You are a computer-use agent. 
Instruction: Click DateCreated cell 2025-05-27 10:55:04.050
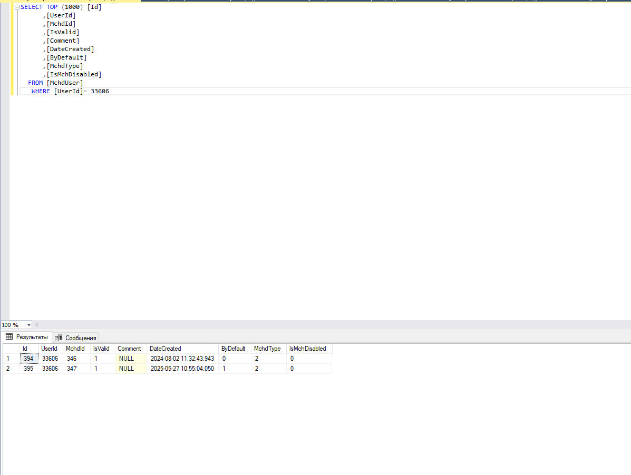(x=183, y=369)
